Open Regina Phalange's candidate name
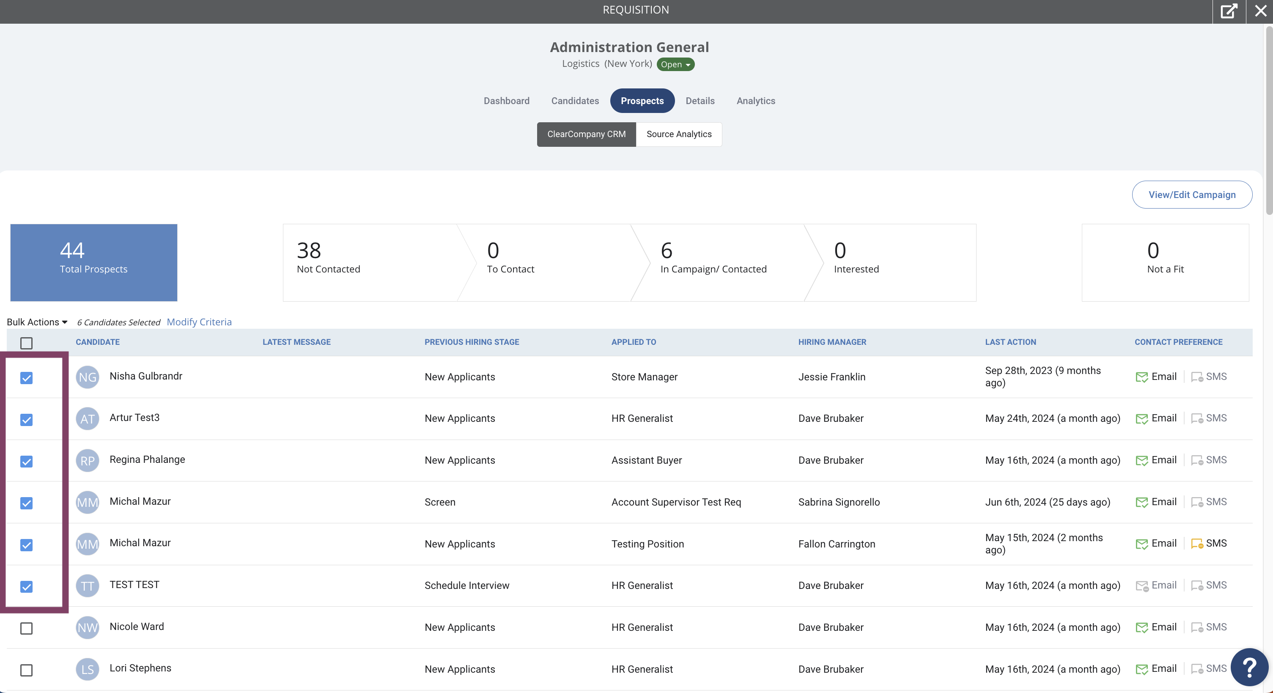1273x693 pixels. [147, 460]
